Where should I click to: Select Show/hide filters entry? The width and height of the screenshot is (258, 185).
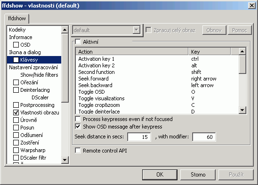(39, 75)
